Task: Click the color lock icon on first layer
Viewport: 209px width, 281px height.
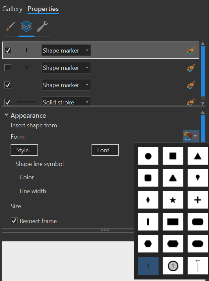Action: tap(190, 51)
